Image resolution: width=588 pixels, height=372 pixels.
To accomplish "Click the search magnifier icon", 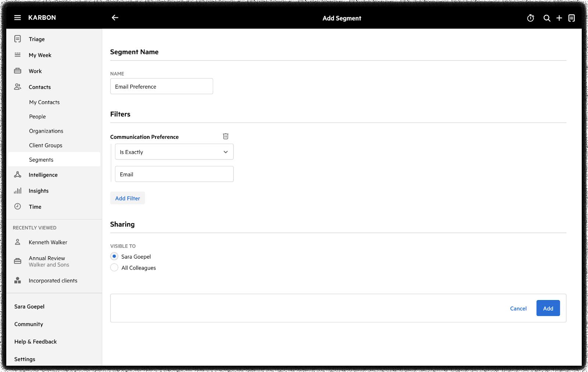I will point(547,18).
